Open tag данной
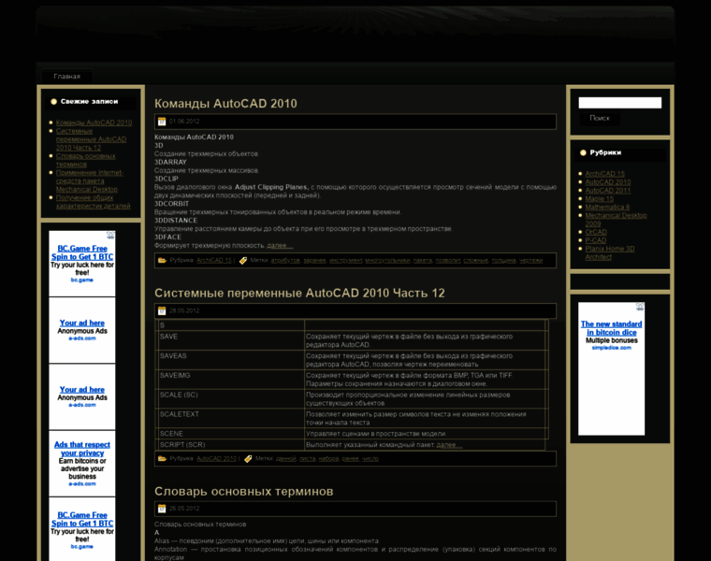Viewport: 711px width, 561px height. [285, 458]
